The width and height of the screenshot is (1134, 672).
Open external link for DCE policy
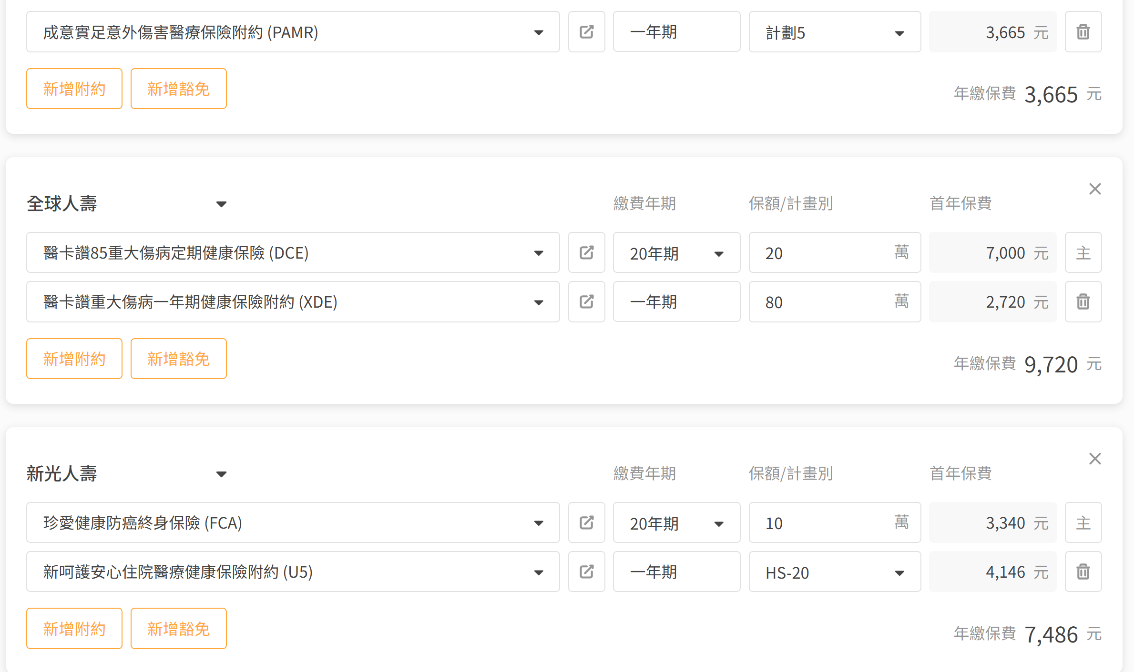click(586, 252)
